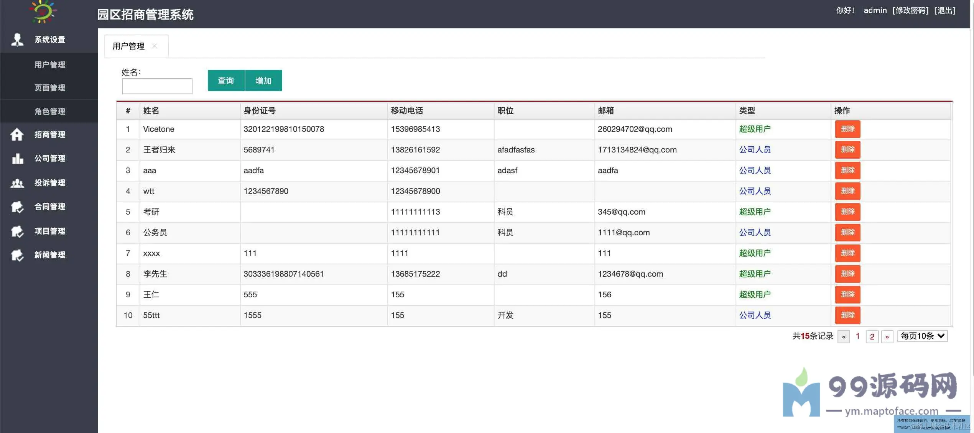This screenshot has width=974, height=433.
Task: Go to next page using » arrow
Action: coord(887,337)
